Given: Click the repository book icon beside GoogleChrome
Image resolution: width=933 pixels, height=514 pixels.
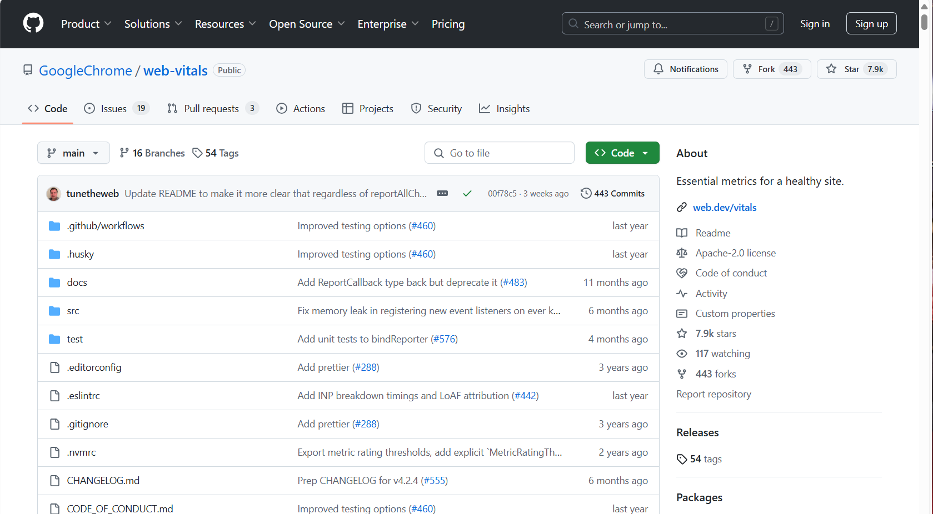Looking at the screenshot, I should [28, 70].
